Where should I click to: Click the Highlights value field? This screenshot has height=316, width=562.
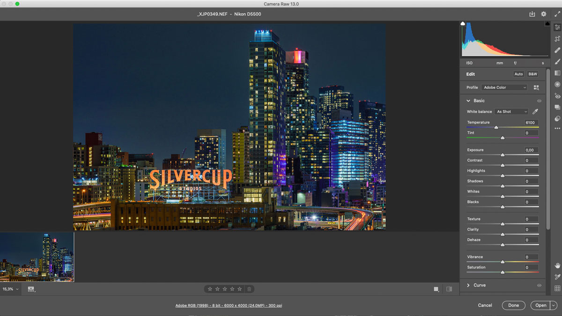pos(531,171)
